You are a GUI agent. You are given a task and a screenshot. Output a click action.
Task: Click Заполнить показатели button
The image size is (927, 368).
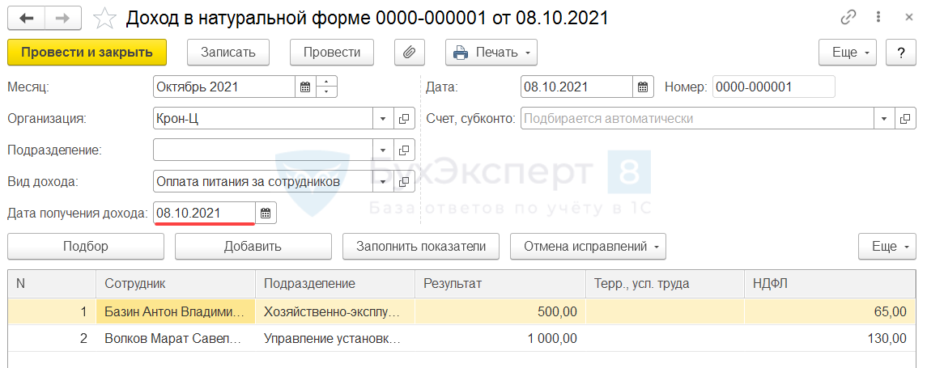pos(421,247)
